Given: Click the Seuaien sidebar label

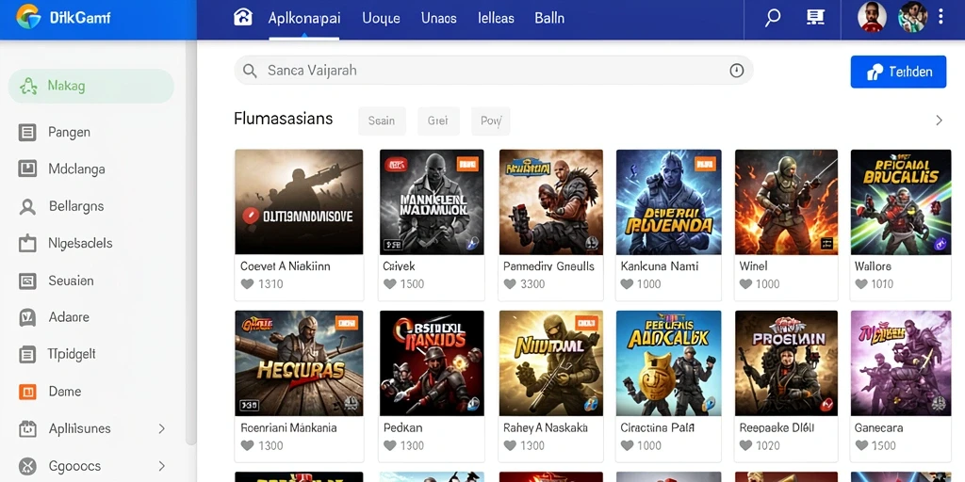Looking at the screenshot, I should [x=71, y=281].
